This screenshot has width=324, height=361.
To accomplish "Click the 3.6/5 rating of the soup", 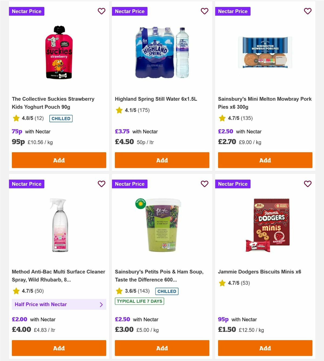I will (132, 291).
